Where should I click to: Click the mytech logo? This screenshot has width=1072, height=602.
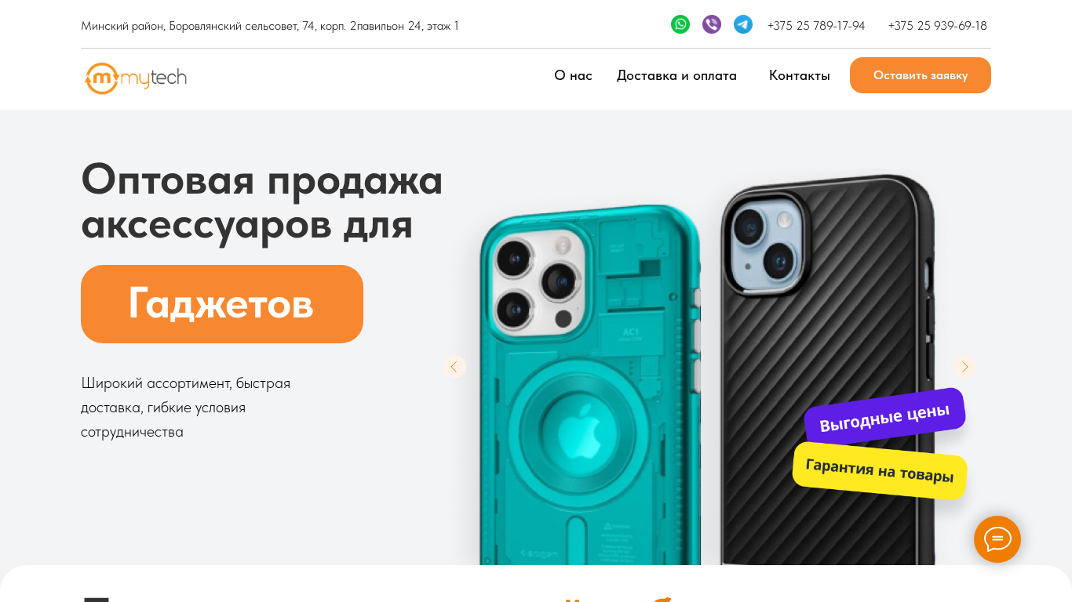[x=136, y=78]
